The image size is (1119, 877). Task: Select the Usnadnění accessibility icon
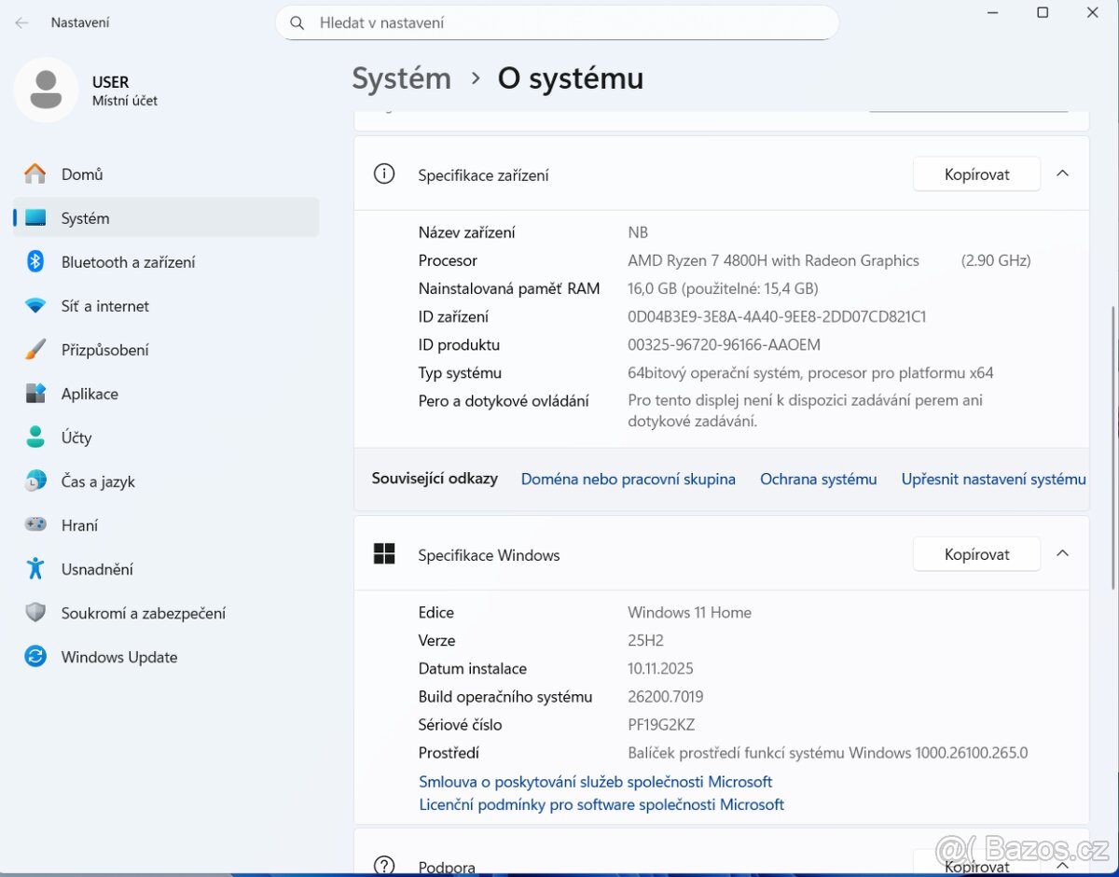point(35,569)
